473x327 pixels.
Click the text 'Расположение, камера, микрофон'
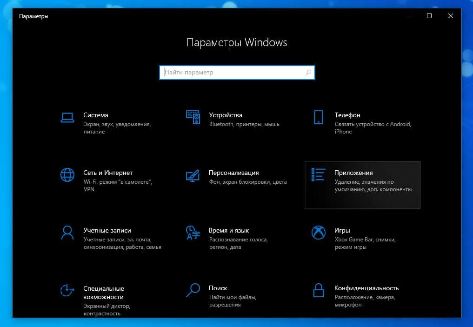[x=365, y=301]
